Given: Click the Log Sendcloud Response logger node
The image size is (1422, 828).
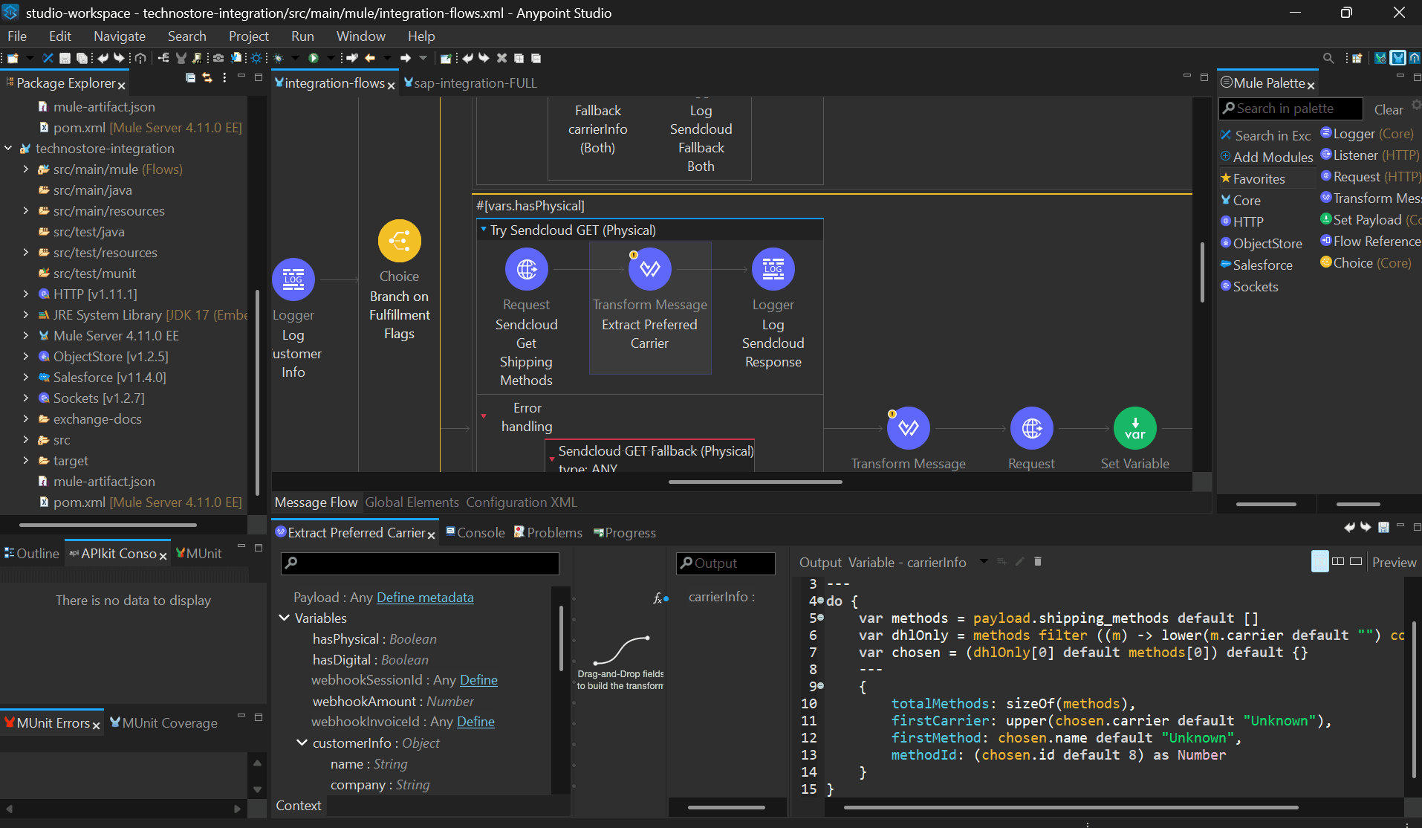Looking at the screenshot, I should pyautogui.click(x=773, y=269).
